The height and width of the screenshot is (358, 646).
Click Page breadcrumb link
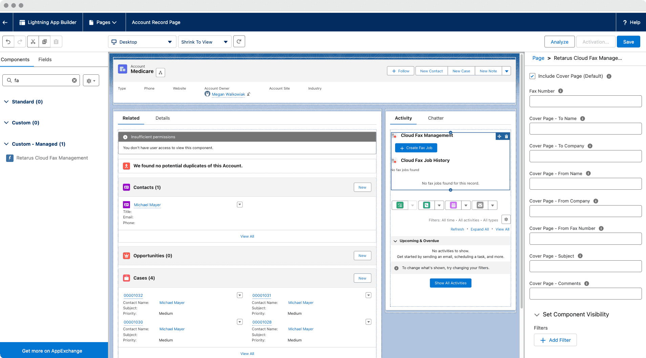click(538, 58)
